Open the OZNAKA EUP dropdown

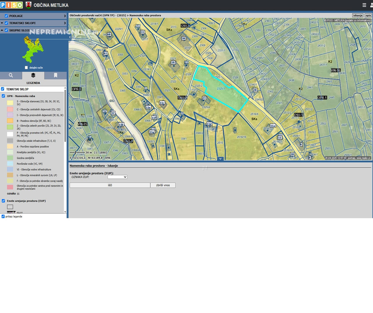pyautogui.click(x=117, y=177)
